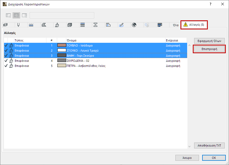The width and height of the screenshot is (229, 165).
Task: Open the Composites tab icon
Action: (83, 25)
